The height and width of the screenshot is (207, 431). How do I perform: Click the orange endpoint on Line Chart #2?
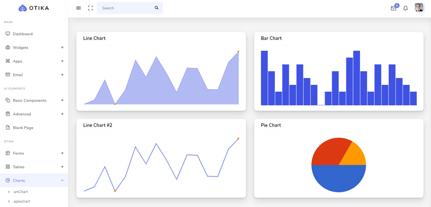click(238, 138)
